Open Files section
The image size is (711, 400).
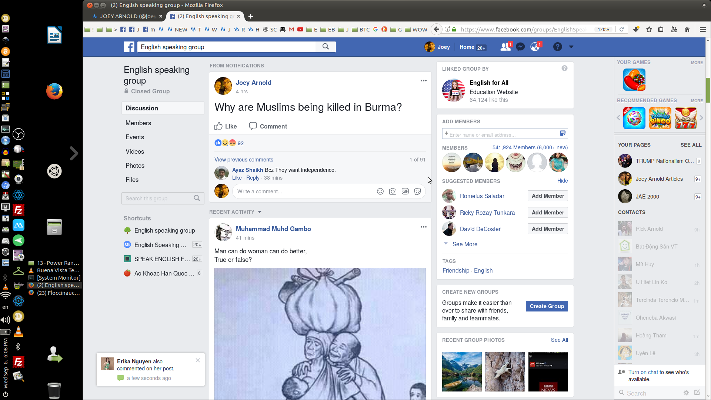click(x=132, y=180)
